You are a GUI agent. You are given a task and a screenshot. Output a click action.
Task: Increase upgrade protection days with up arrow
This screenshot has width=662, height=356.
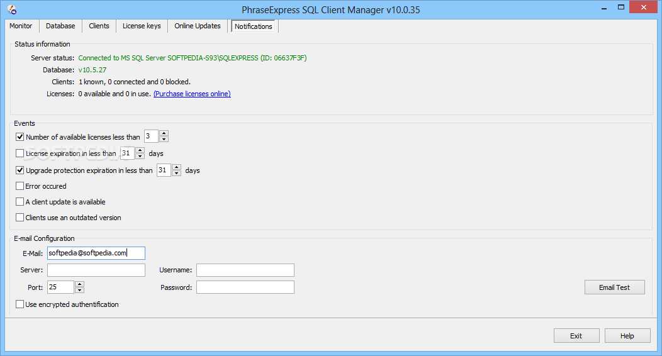pyautogui.click(x=176, y=167)
